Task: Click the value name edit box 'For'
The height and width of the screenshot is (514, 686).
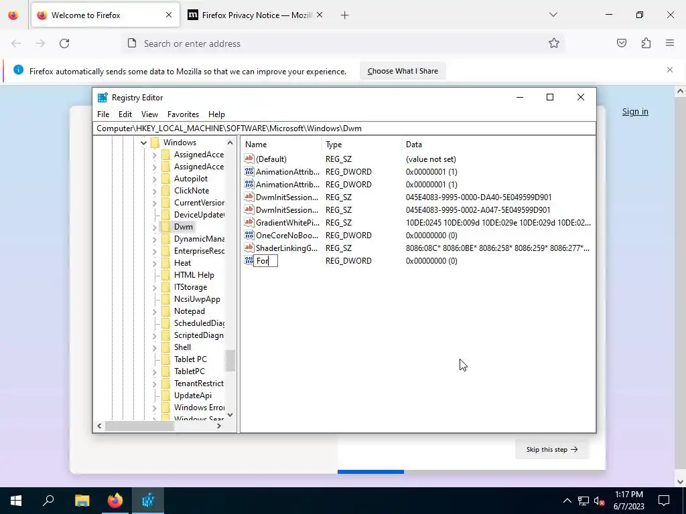Action: 265,261
